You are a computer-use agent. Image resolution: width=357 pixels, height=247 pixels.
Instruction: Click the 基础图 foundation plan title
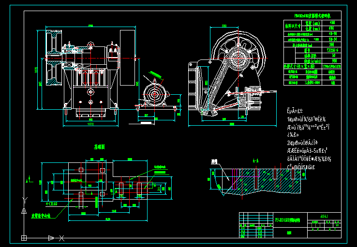(99, 147)
